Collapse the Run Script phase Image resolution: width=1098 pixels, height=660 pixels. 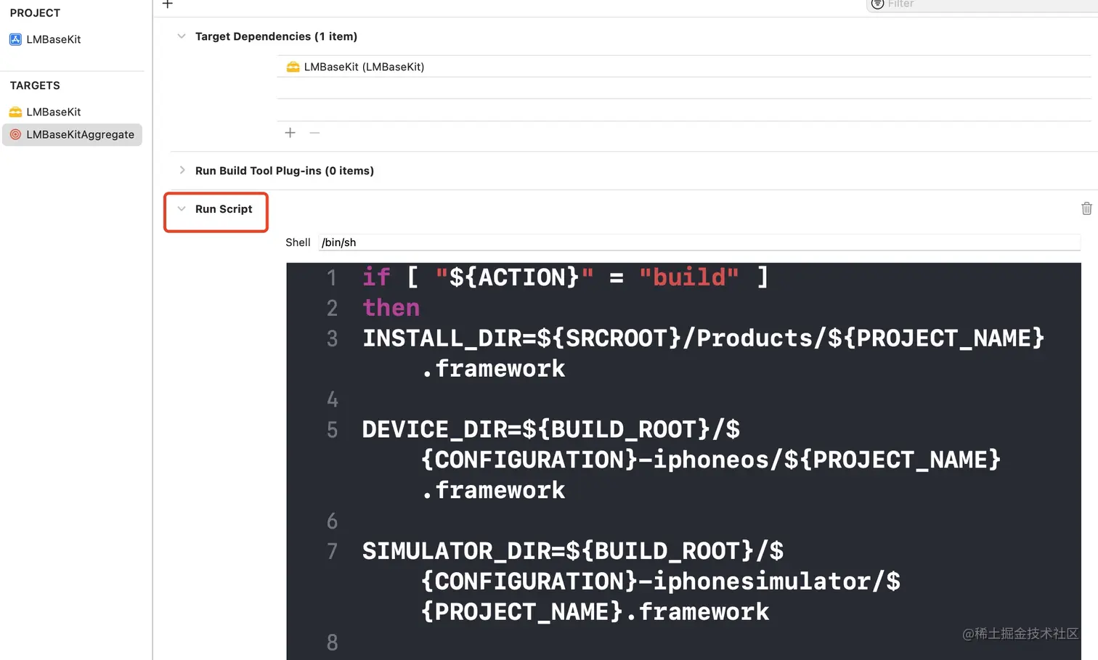coord(182,209)
